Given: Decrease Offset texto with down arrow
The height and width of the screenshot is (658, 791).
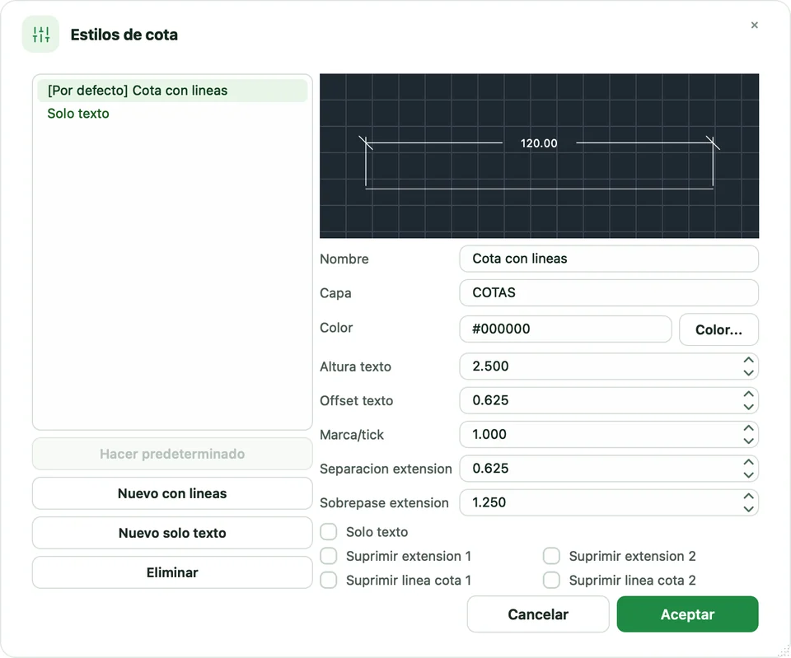Looking at the screenshot, I should tap(749, 406).
